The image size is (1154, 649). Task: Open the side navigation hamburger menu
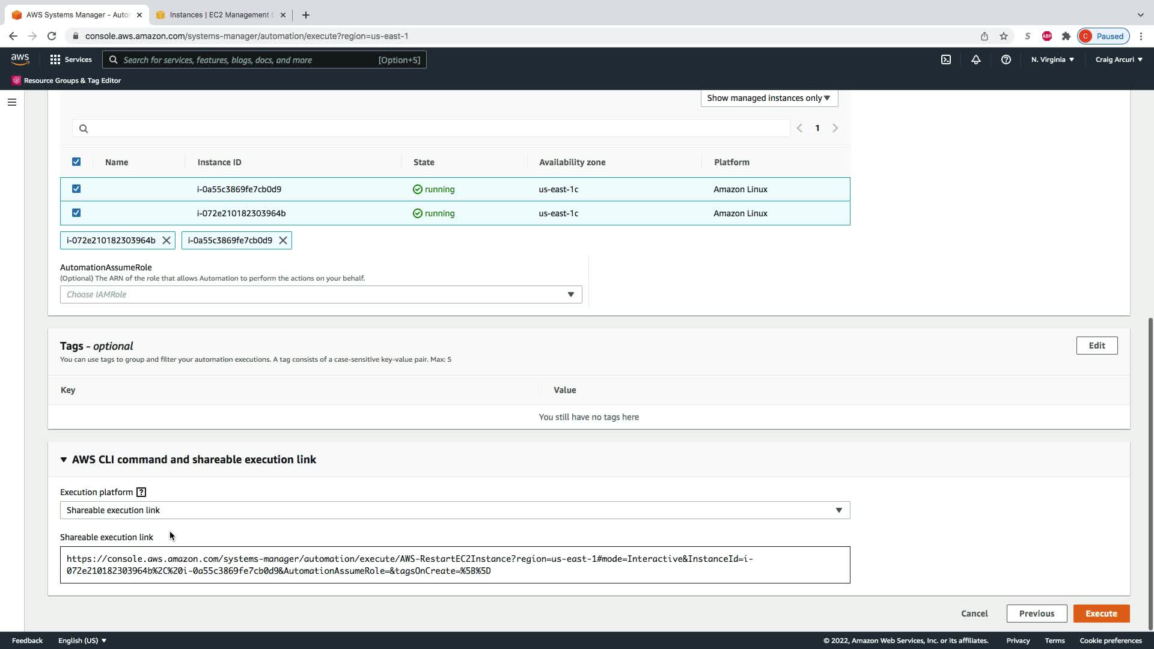tap(11, 102)
